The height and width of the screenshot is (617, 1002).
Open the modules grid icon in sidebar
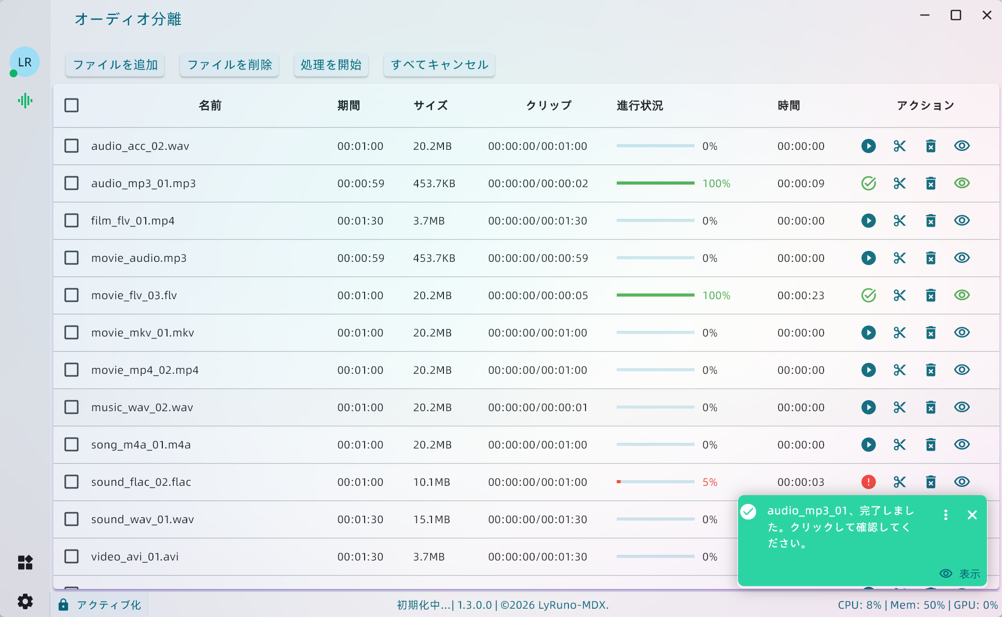(x=24, y=563)
